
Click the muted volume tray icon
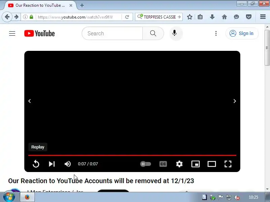pyautogui.click(x=237, y=197)
